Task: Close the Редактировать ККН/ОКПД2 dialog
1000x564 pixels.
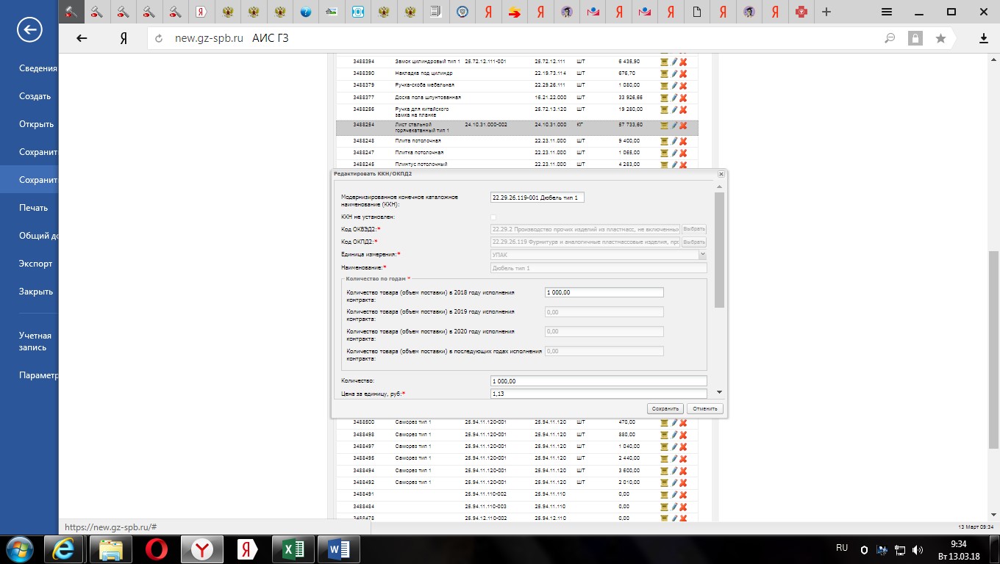Action: pos(721,174)
